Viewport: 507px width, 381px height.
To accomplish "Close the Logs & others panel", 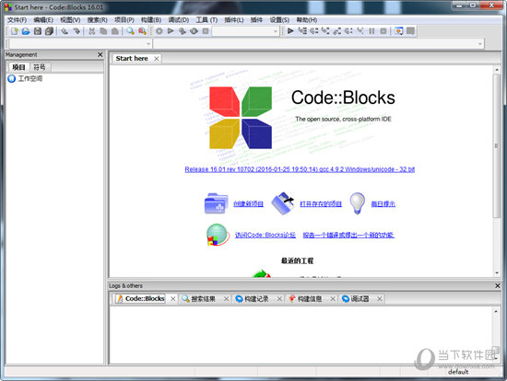I will 498,285.
